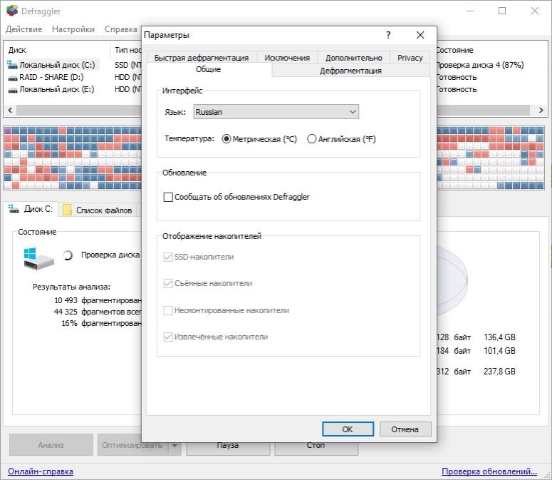The width and height of the screenshot is (552, 480).
Task: Open the Справка menu
Action: (121, 29)
